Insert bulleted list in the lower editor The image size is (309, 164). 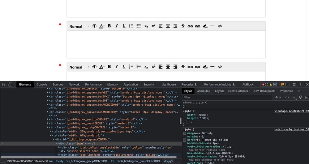click(139, 67)
